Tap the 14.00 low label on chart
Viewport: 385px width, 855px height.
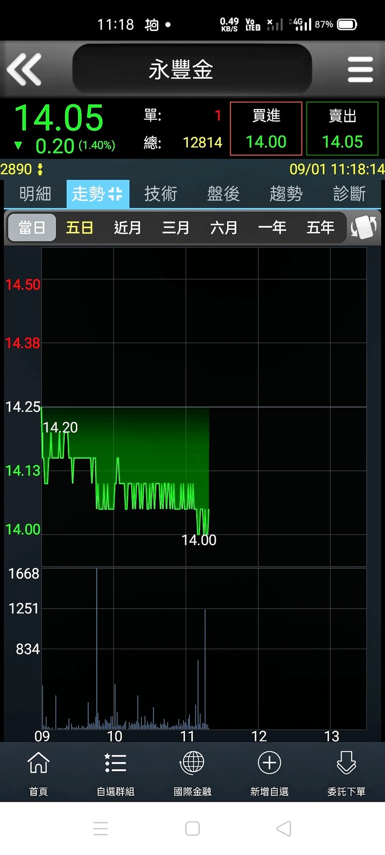(199, 540)
